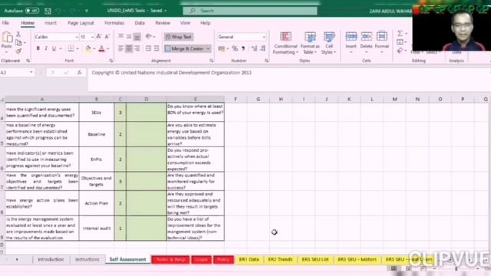The height and width of the screenshot is (276, 491).
Task: Open the Introduction sheet tab
Action: (x=51, y=259)
